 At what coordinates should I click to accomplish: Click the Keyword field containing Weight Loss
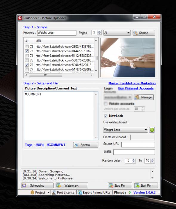[57, 33]
